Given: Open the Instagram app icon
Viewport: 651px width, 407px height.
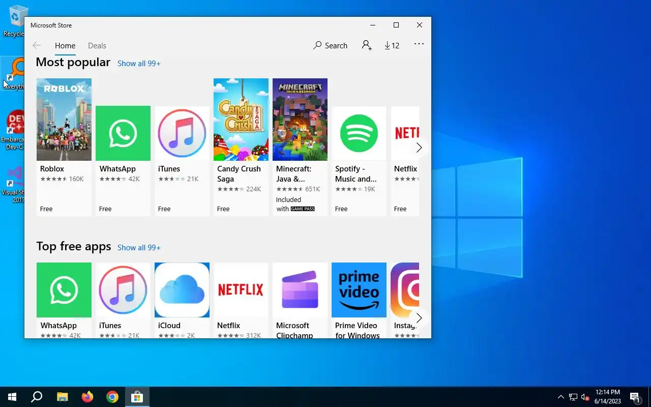Looking at the screenshot, I should [x=405, y=290].
